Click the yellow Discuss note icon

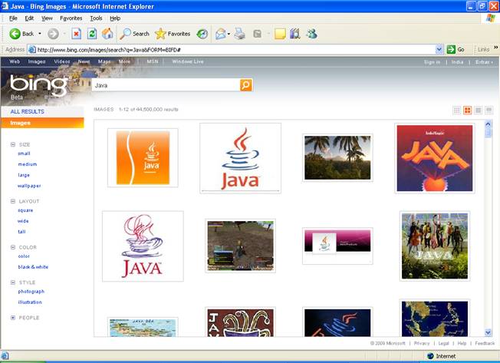pyautogui.click(x=280, y=34)
